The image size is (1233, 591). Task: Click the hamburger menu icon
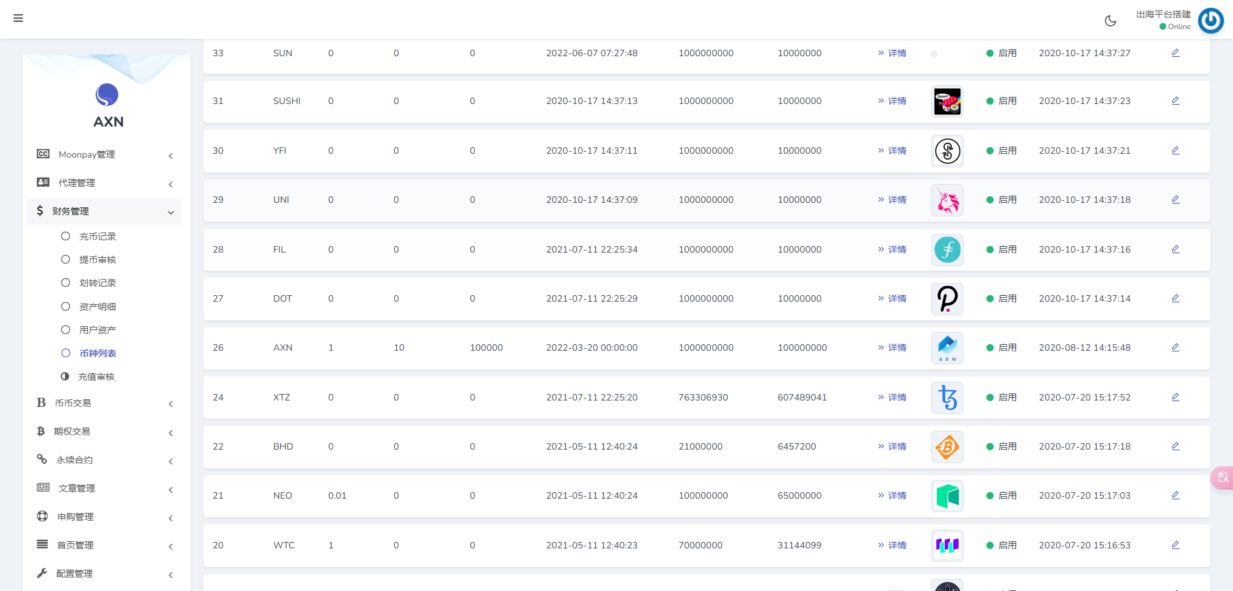coord(18,18)
